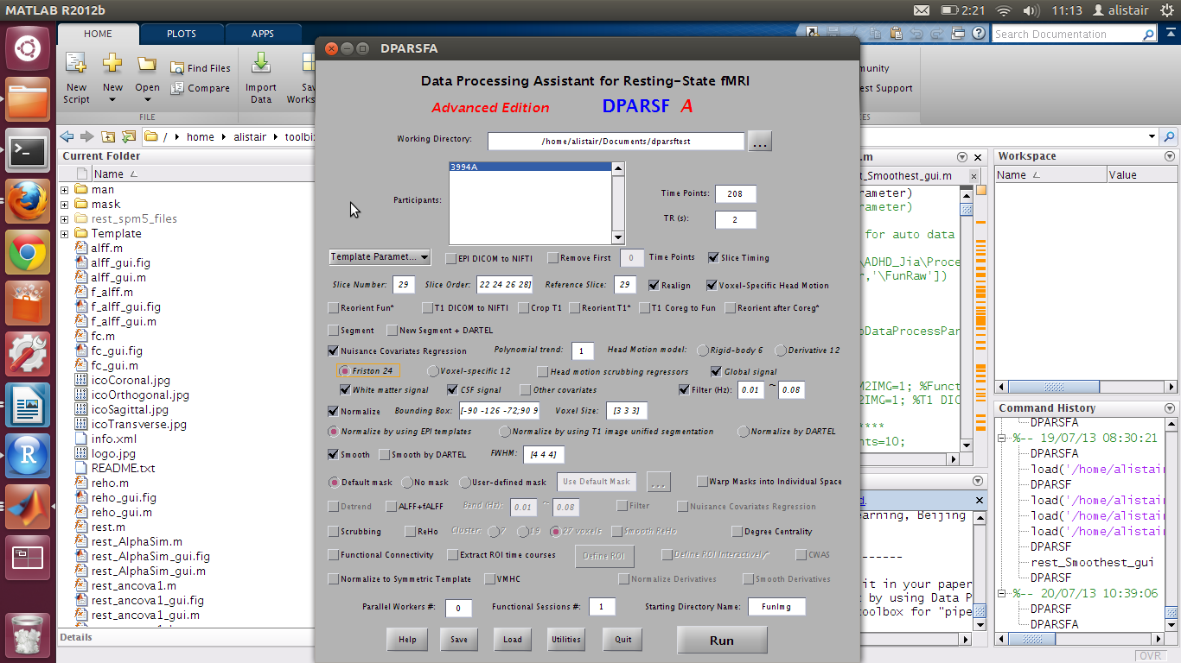The height and width of the screenshot is (663, 1181).
Task: Open R icon in launcher
Action: (x=28, y=456)
